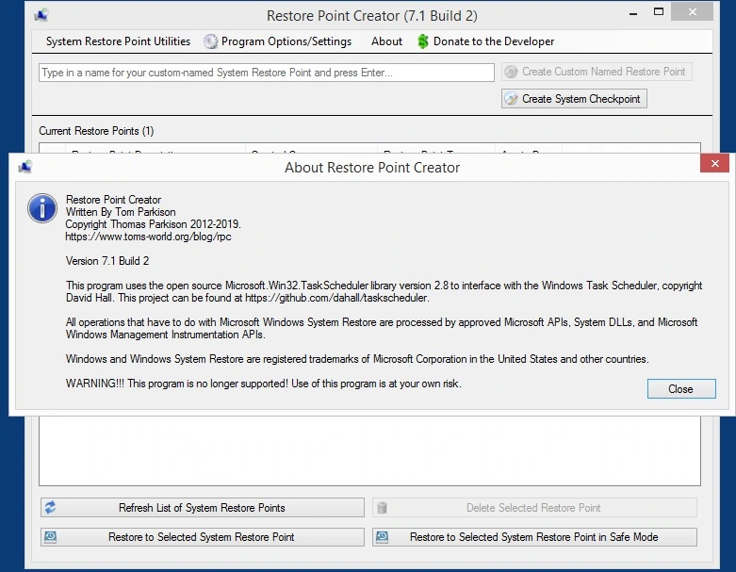Click trash can icon on Delete button
Viewport: 736px width, 572px height.
point(382,507)
